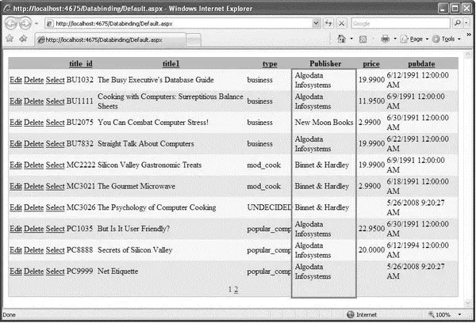
Task: Sort by title_id column header
Action: click(x=81, y=63)
